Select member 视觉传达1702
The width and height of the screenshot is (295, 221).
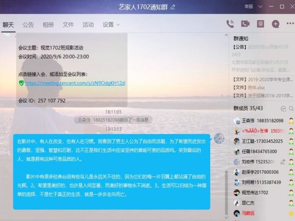(x=255, y=192)
